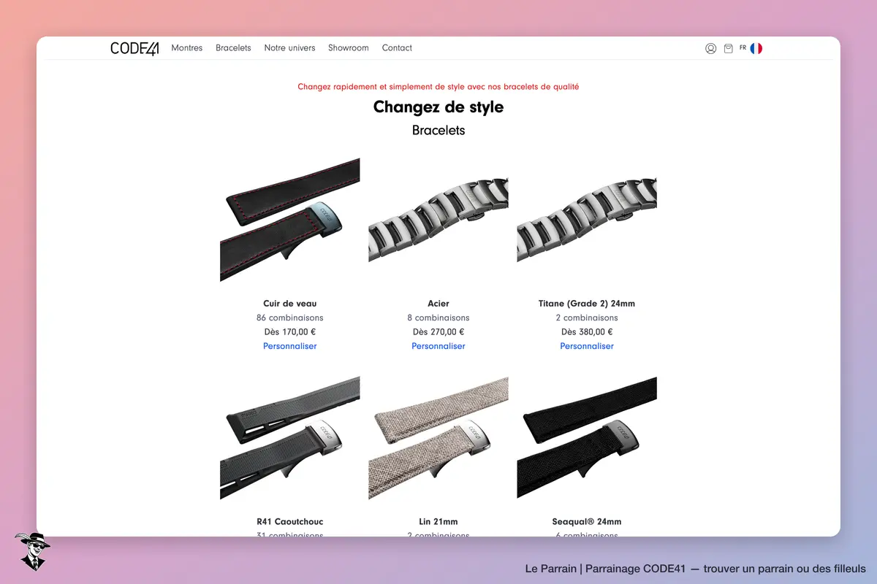The height and width of the screenshot is (584, 877).
Task: Click the Dès 170,00 € price
Action: coord(290,331)
